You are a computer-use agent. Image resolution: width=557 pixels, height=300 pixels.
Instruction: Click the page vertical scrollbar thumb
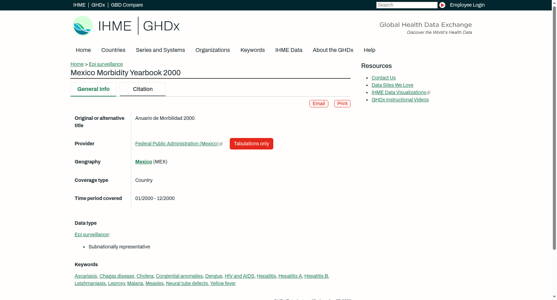pos(554,128)
